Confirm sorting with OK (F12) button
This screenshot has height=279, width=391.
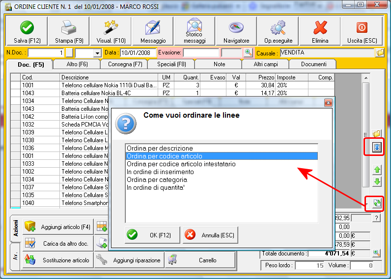[x=152, y=235]
